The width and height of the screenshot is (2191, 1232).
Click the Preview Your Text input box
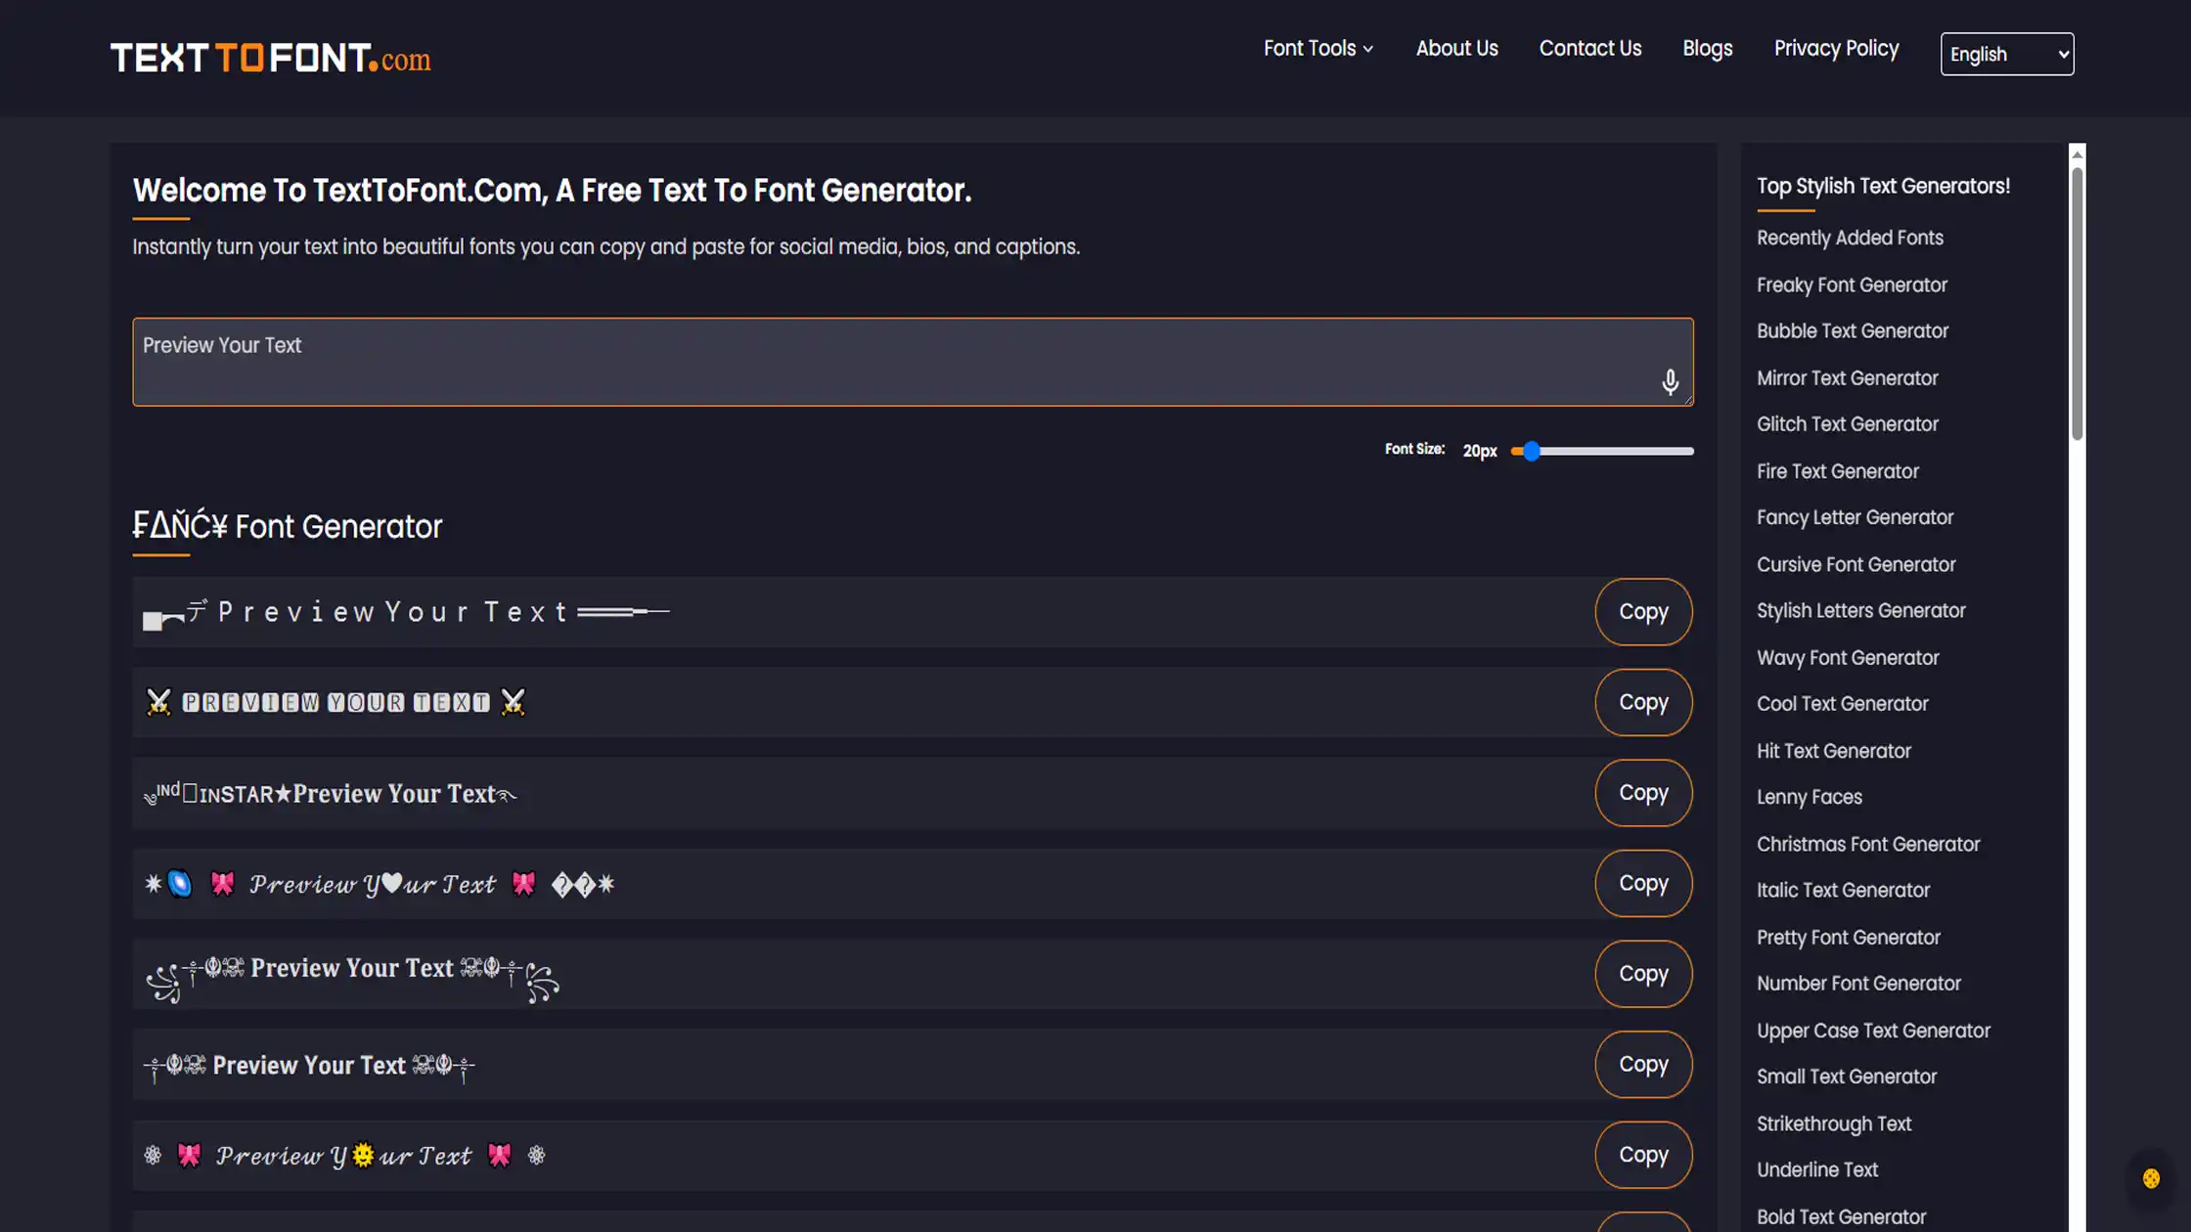pyautogui.click(x=913, y=362)
